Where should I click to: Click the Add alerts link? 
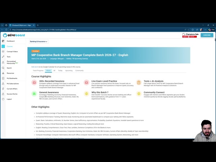(x=35, y=67)
